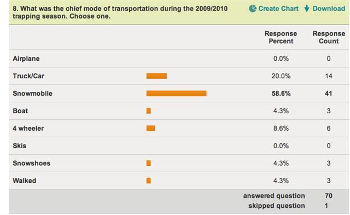This screenshot has width=350, height=215.
Task: Click the Walked orange bar
Action: coord(149,181)
